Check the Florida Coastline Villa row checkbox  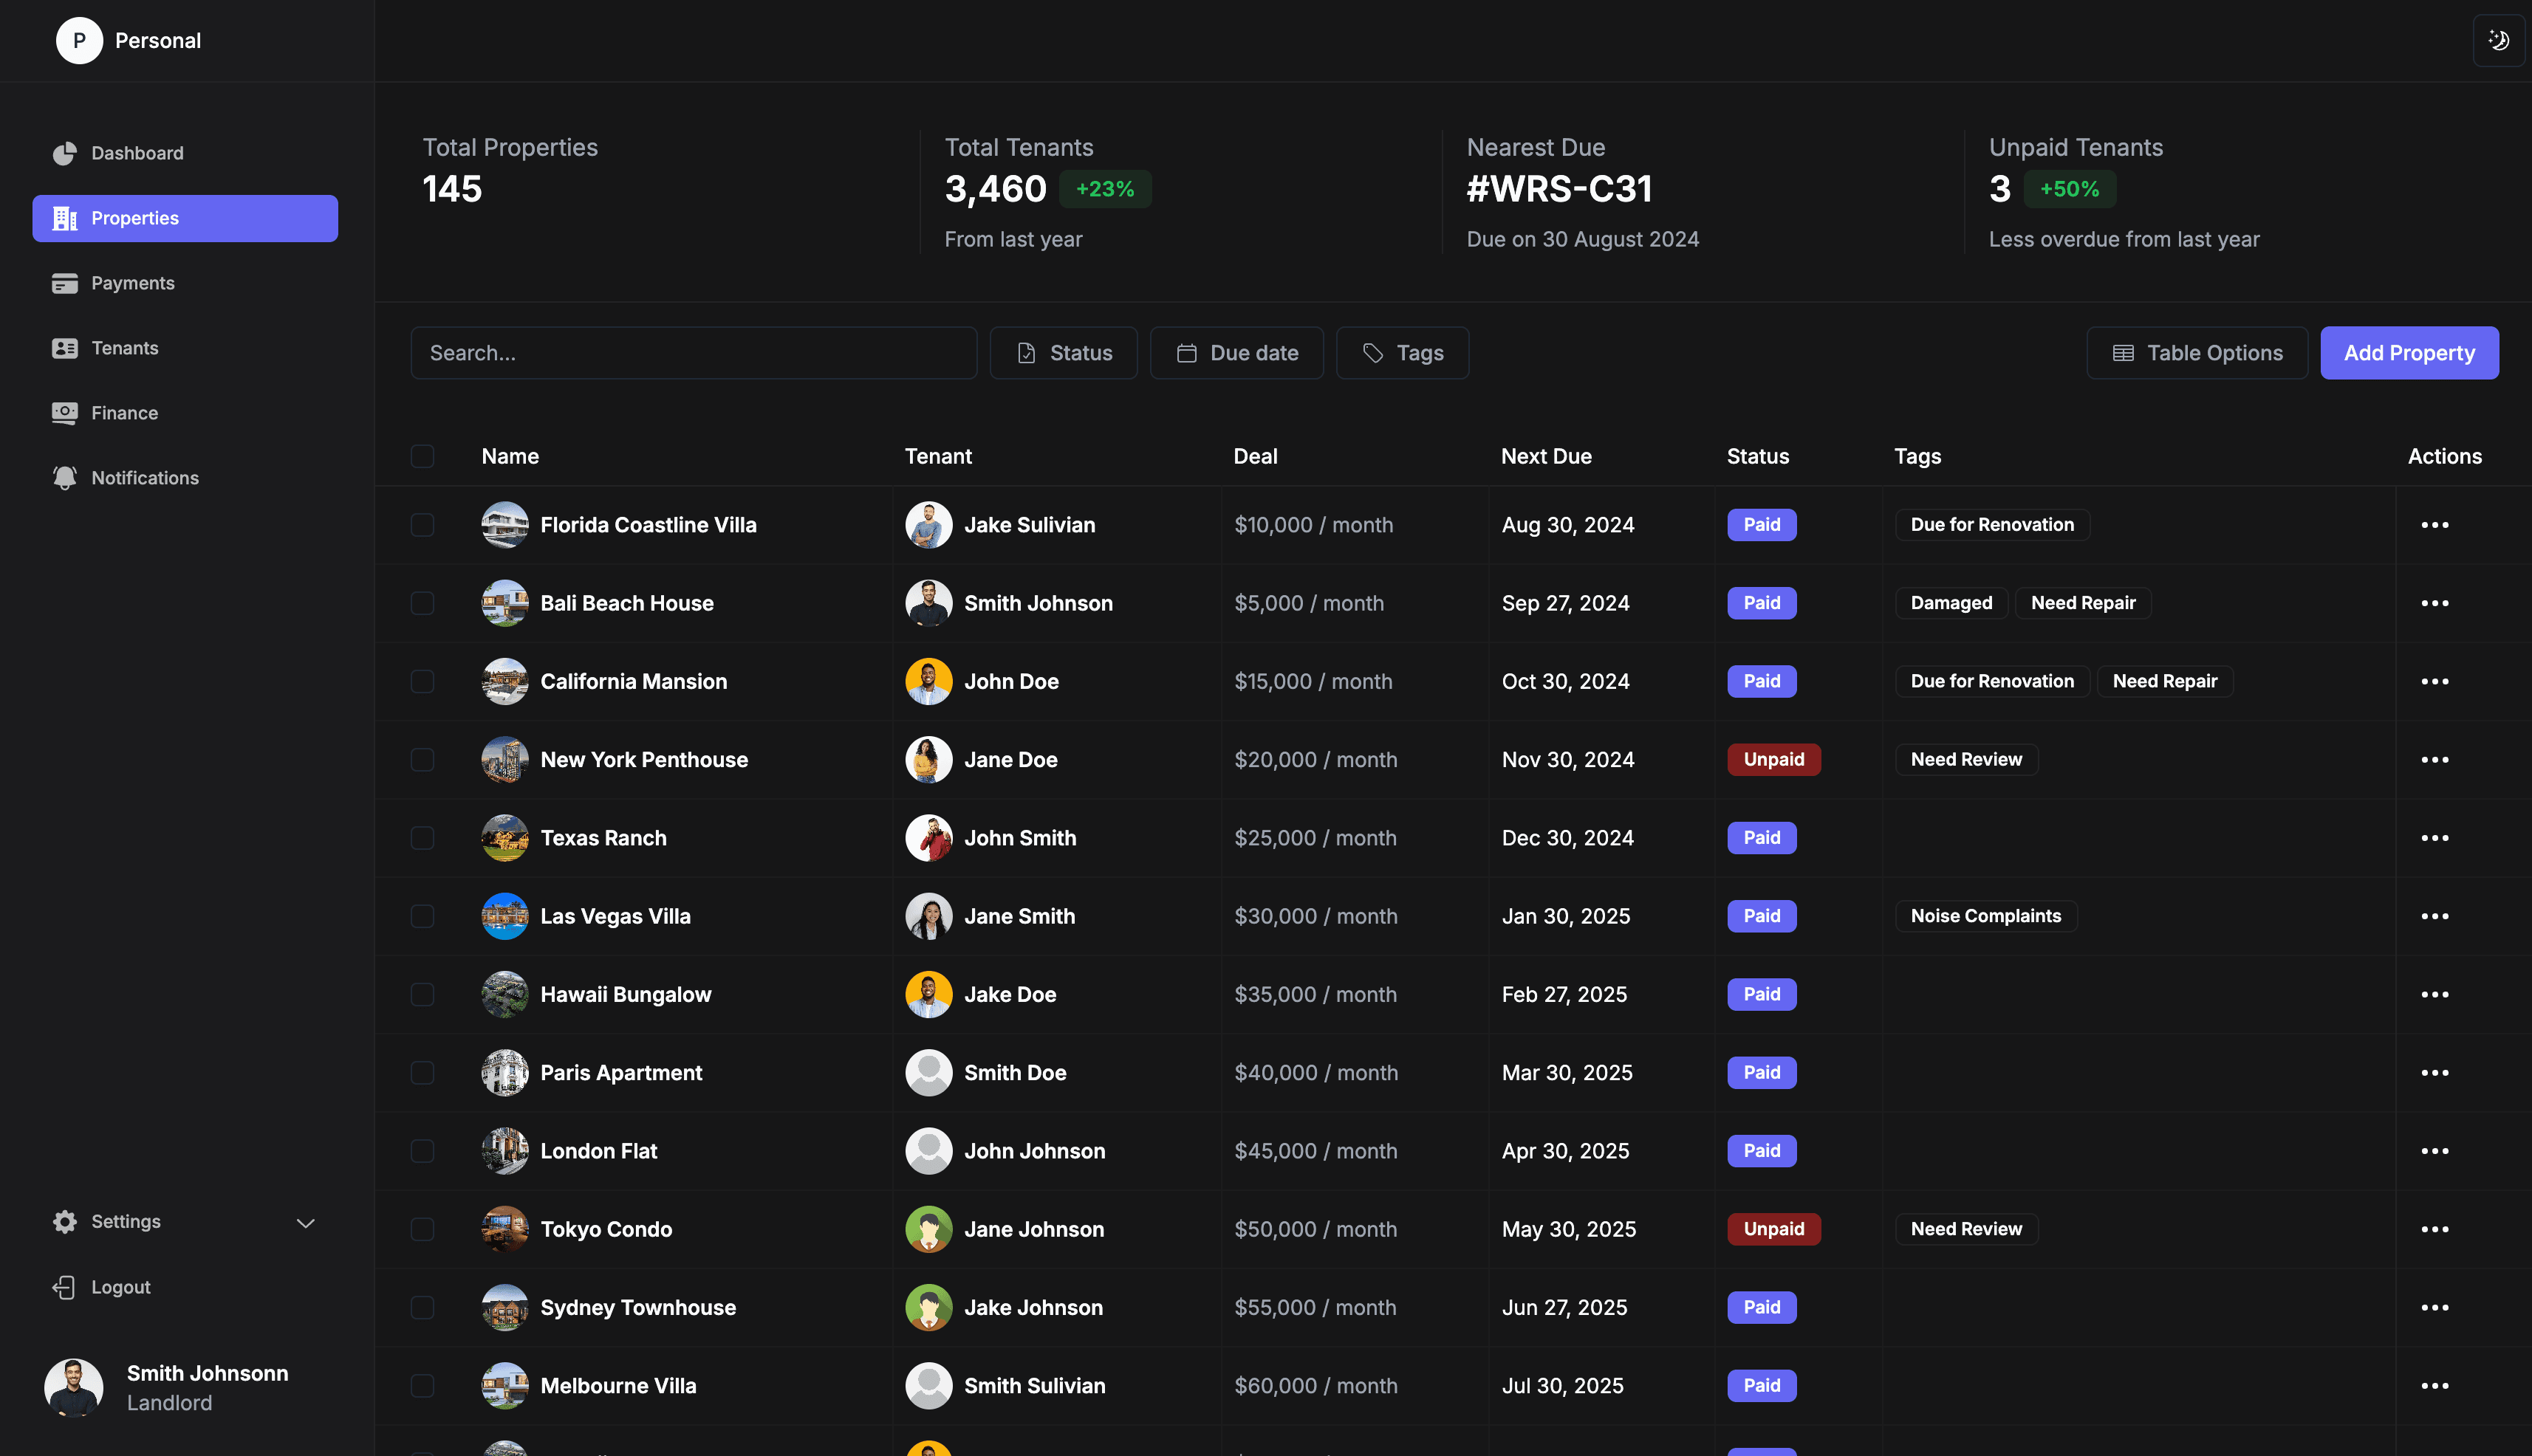click(422, 525)
